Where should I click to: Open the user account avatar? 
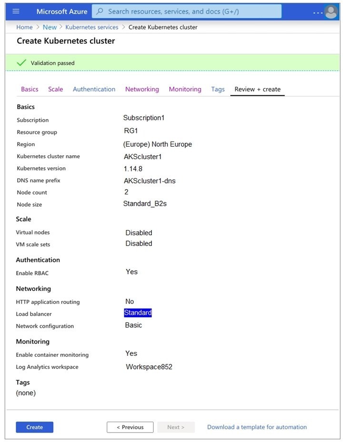[x=330, y=12]
